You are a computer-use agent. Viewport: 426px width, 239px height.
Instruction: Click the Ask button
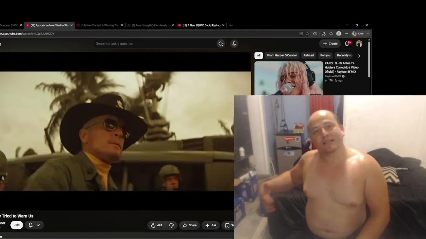point(211,225)
